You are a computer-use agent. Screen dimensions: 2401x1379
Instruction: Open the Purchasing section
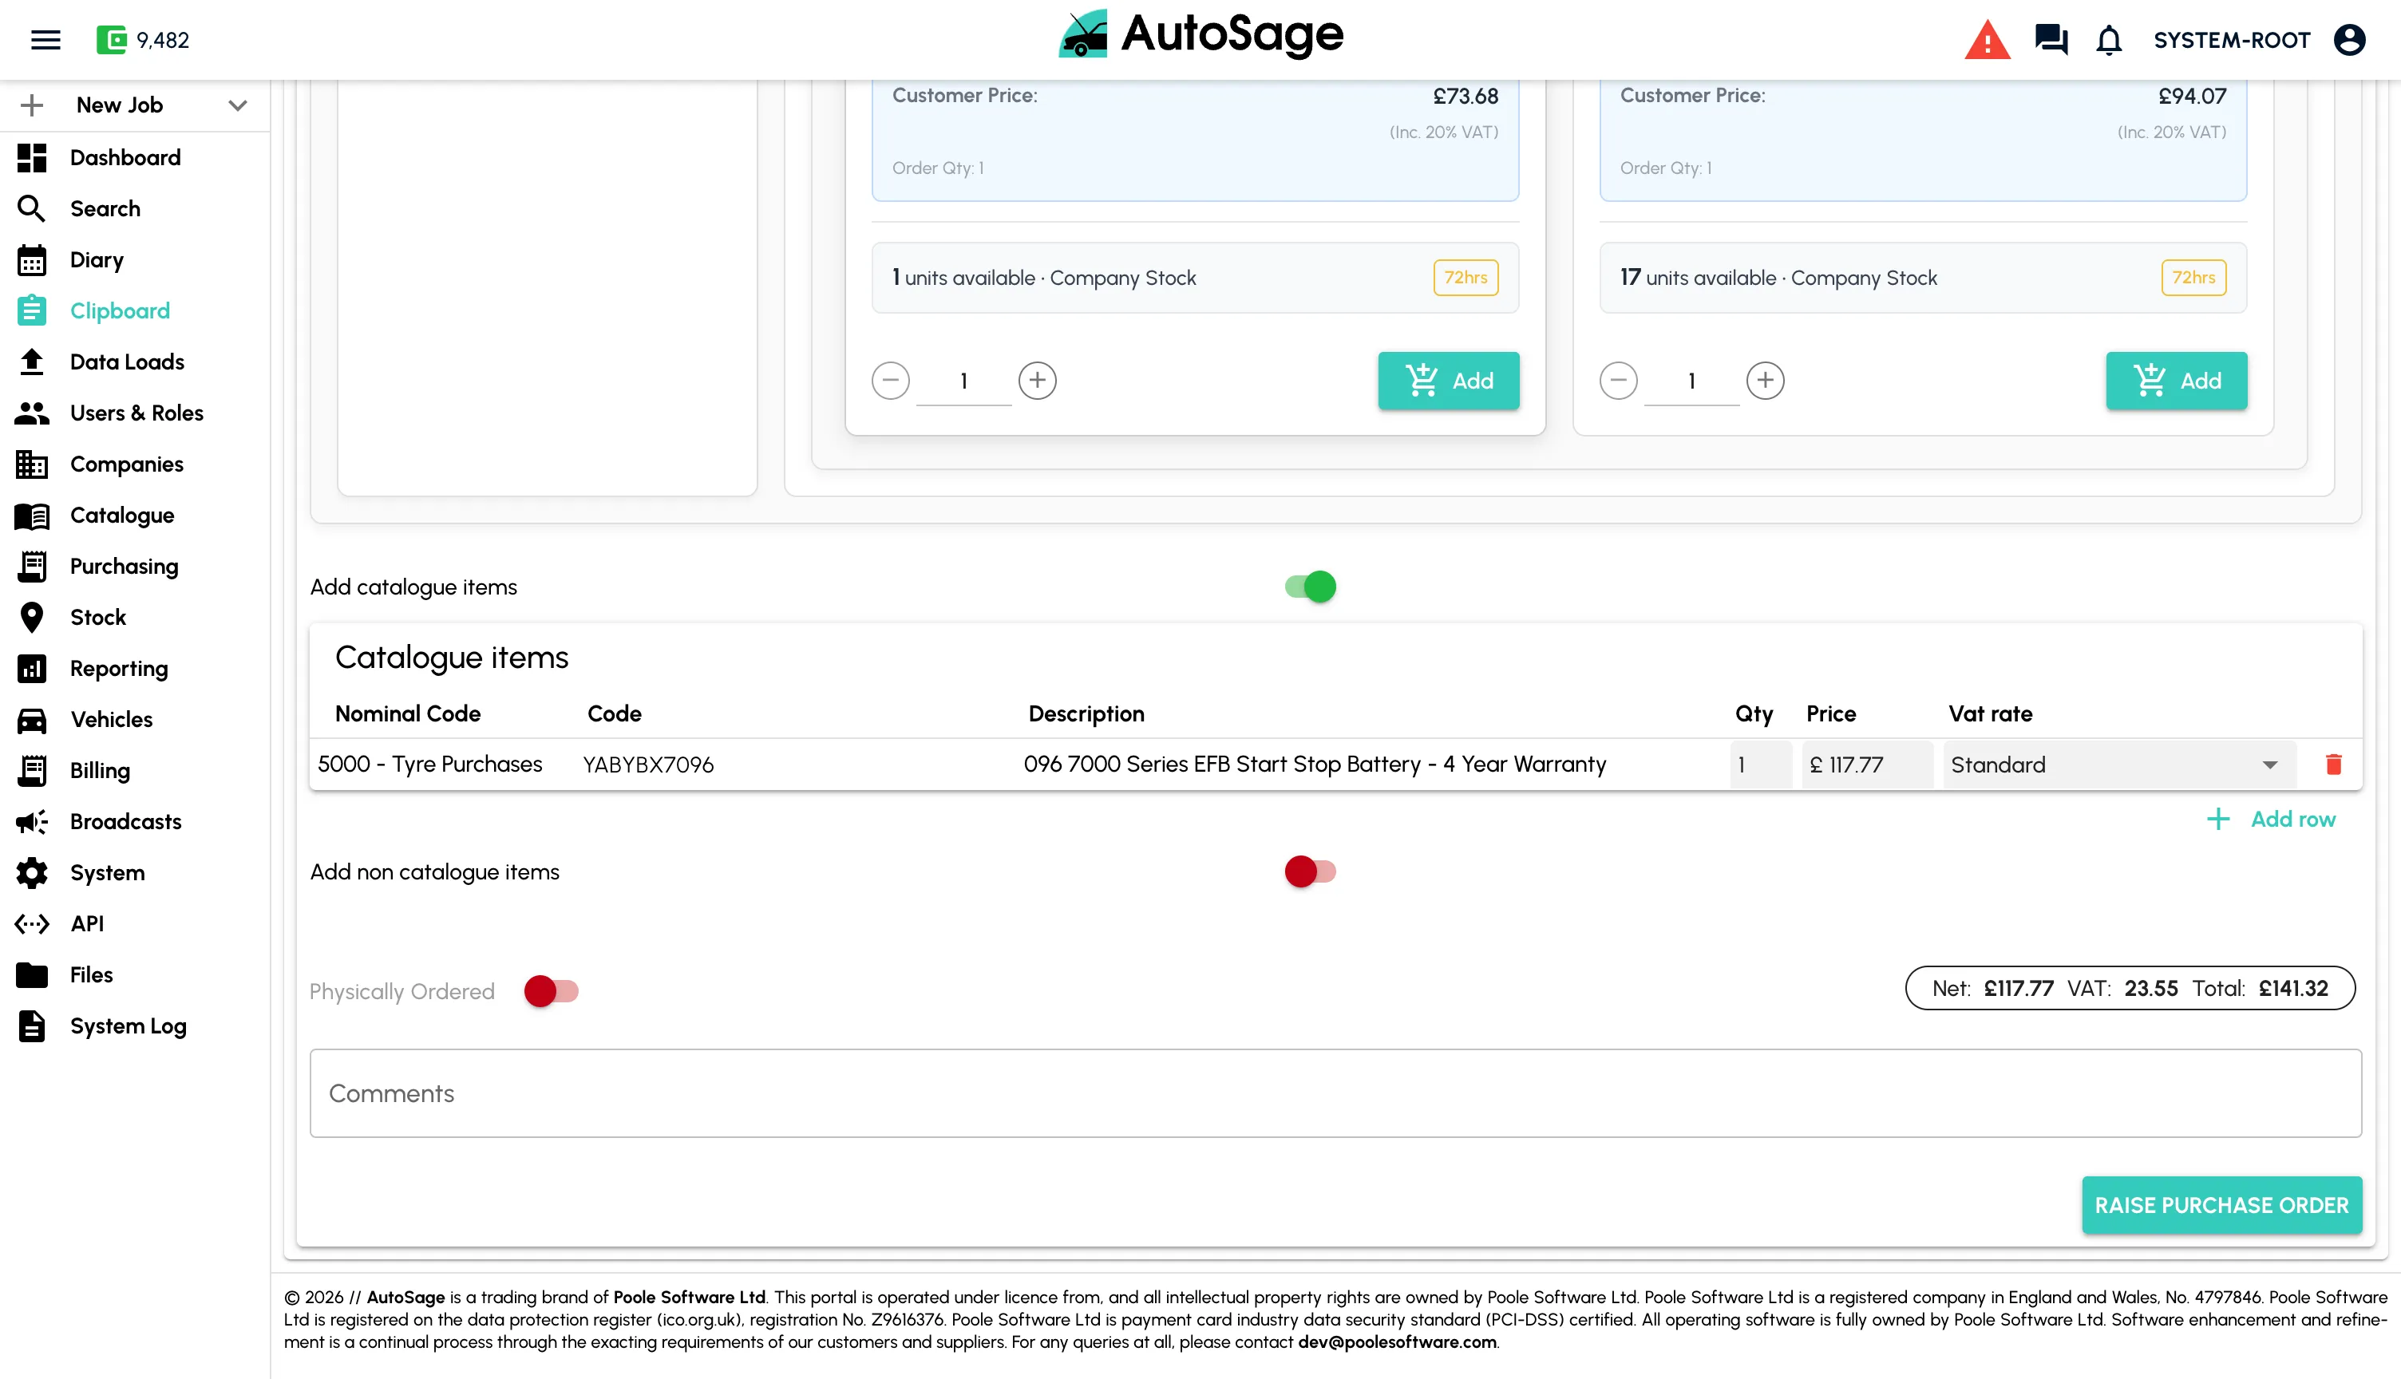pyautogui.click(x=124, y=567)
